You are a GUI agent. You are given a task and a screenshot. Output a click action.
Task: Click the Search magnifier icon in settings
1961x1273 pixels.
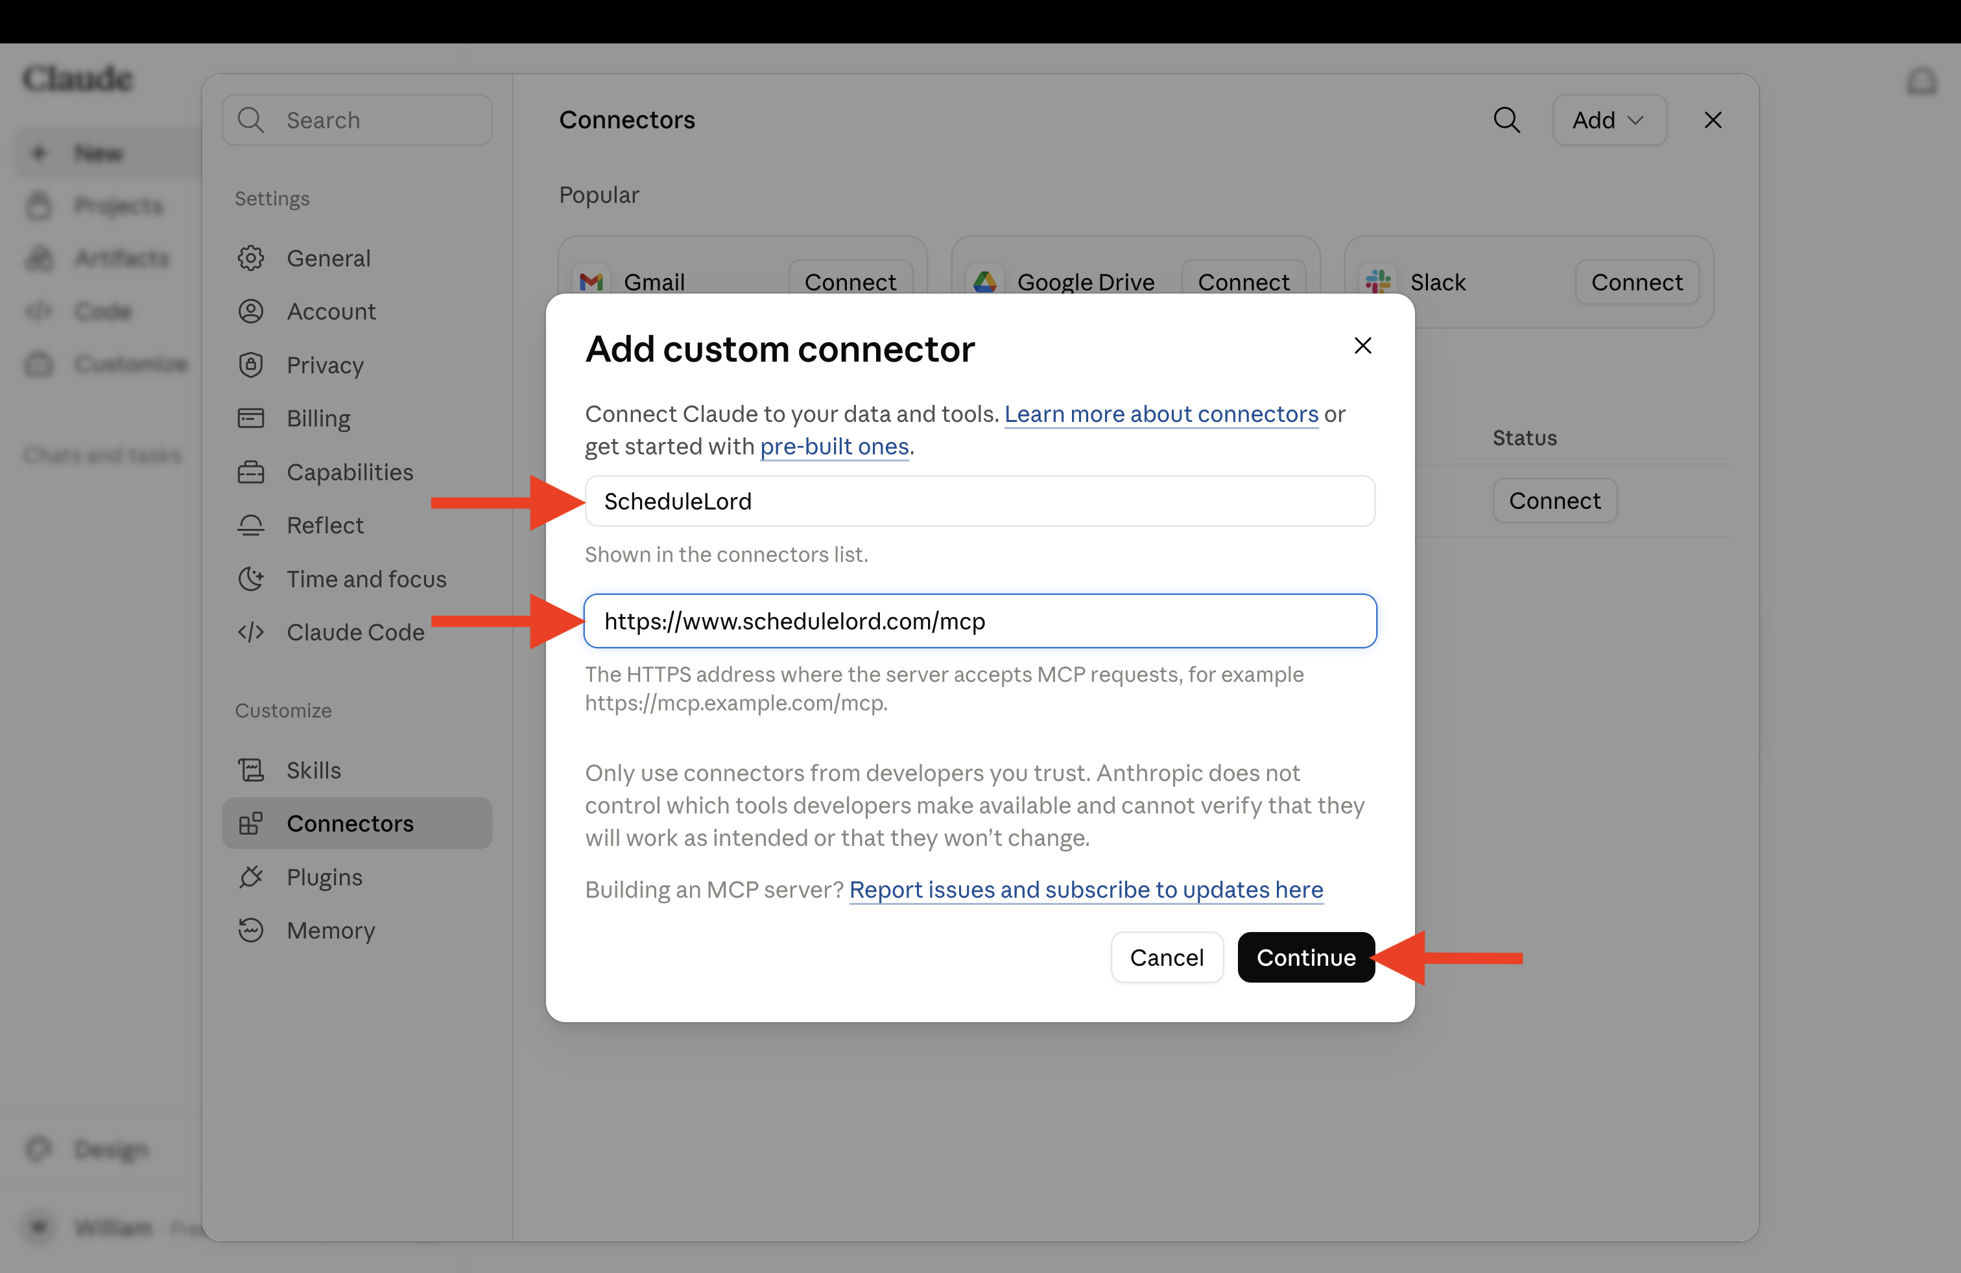tap(250, 120)
